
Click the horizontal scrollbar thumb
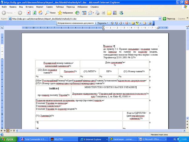point(101,130)
